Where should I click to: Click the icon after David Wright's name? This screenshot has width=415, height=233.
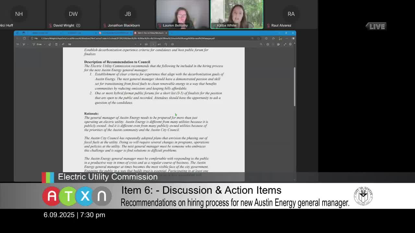78,25
